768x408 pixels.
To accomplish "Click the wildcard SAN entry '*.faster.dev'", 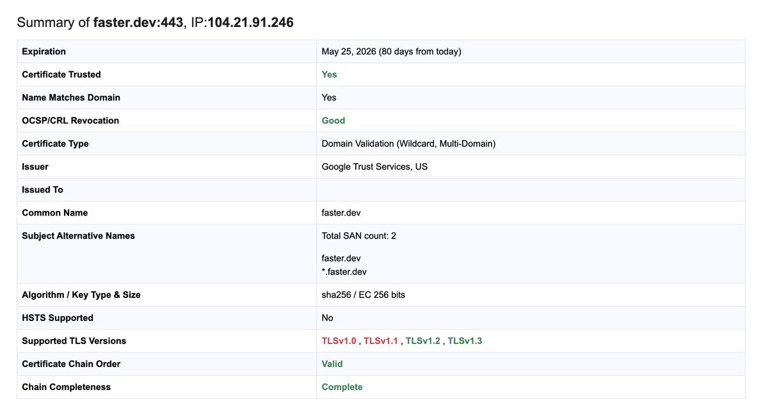I will 344,272.
